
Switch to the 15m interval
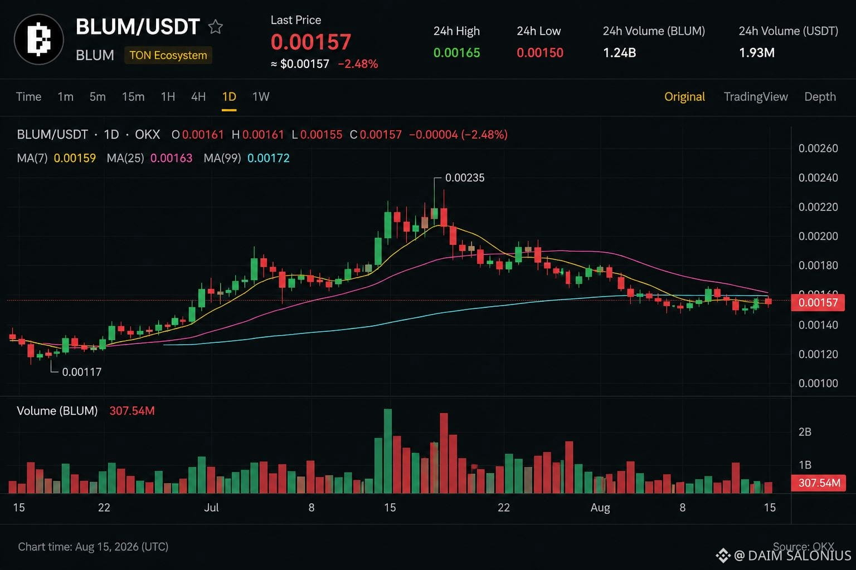tap(133, 97)
